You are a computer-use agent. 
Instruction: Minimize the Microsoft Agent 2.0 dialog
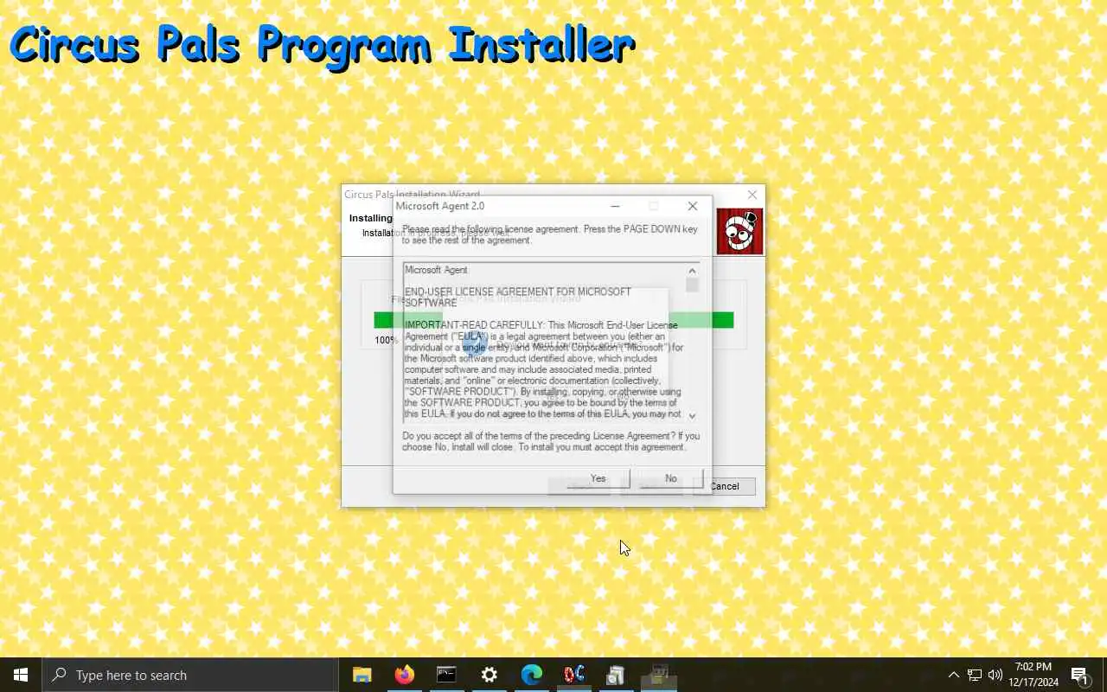(615, 206)
